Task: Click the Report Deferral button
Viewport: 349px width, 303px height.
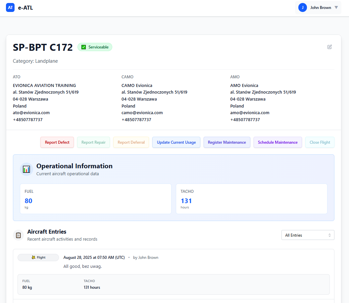Action: point(131,142)
